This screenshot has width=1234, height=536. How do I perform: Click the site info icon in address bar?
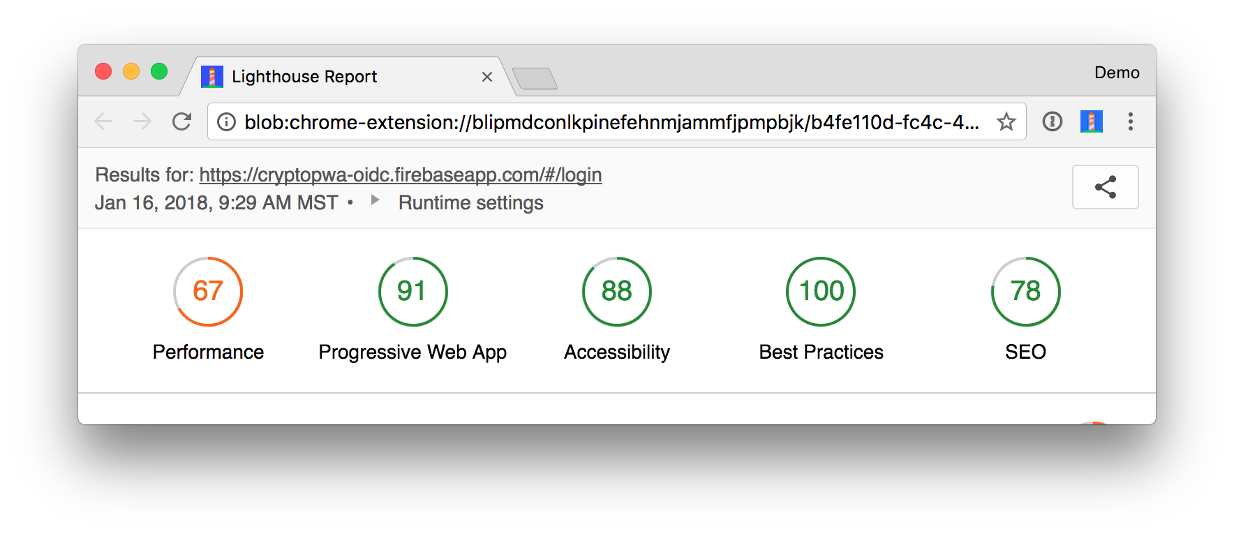coord(226,122)
